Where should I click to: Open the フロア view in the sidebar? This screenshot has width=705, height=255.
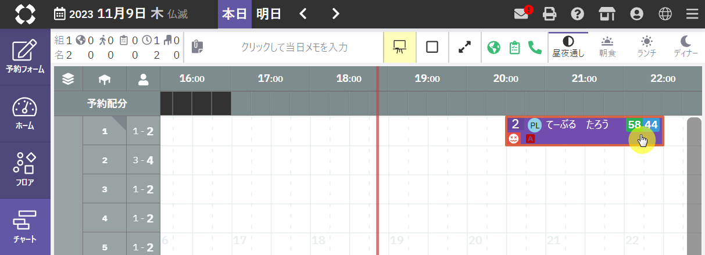coord(25,170)
